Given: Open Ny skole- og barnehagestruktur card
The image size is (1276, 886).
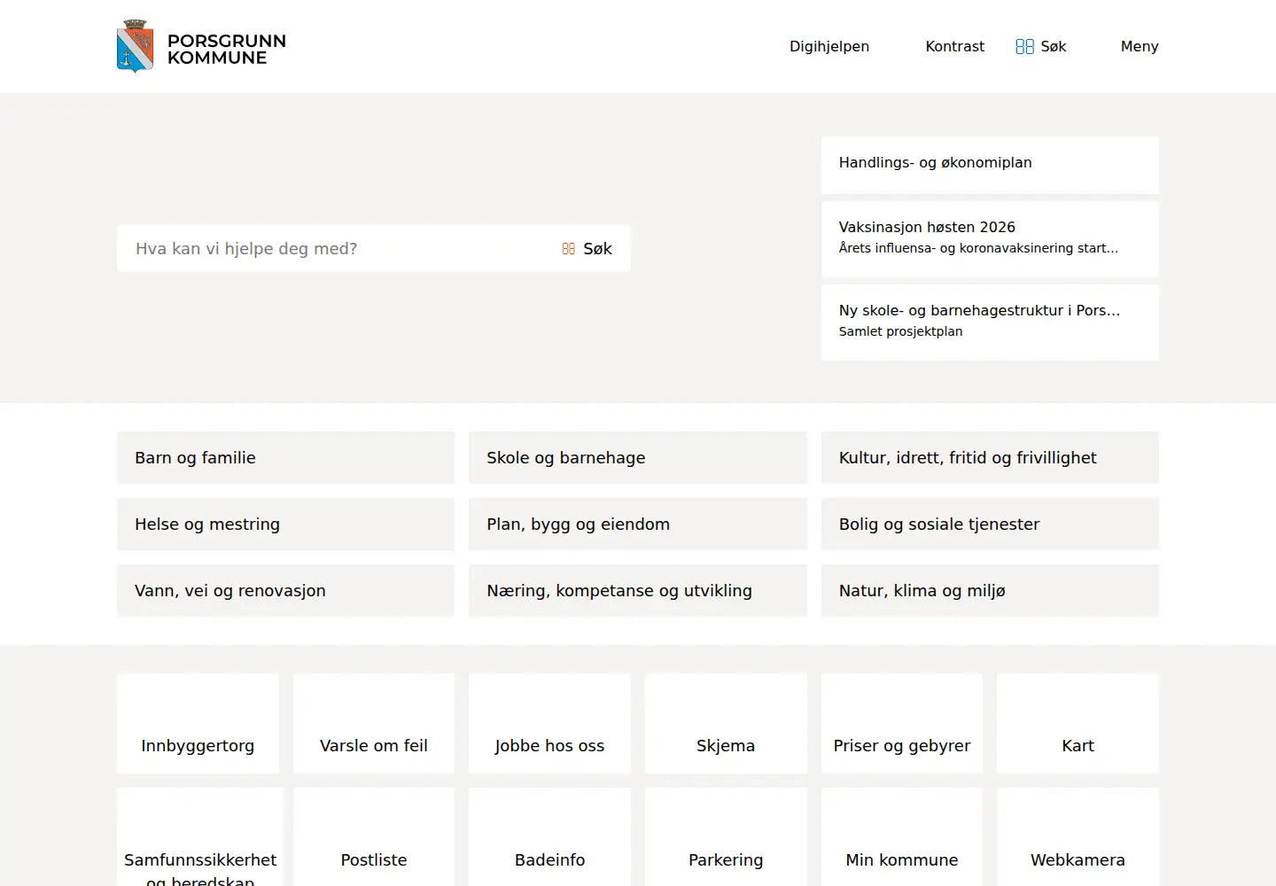Looking at the screenshot, I should pos(990,323).
